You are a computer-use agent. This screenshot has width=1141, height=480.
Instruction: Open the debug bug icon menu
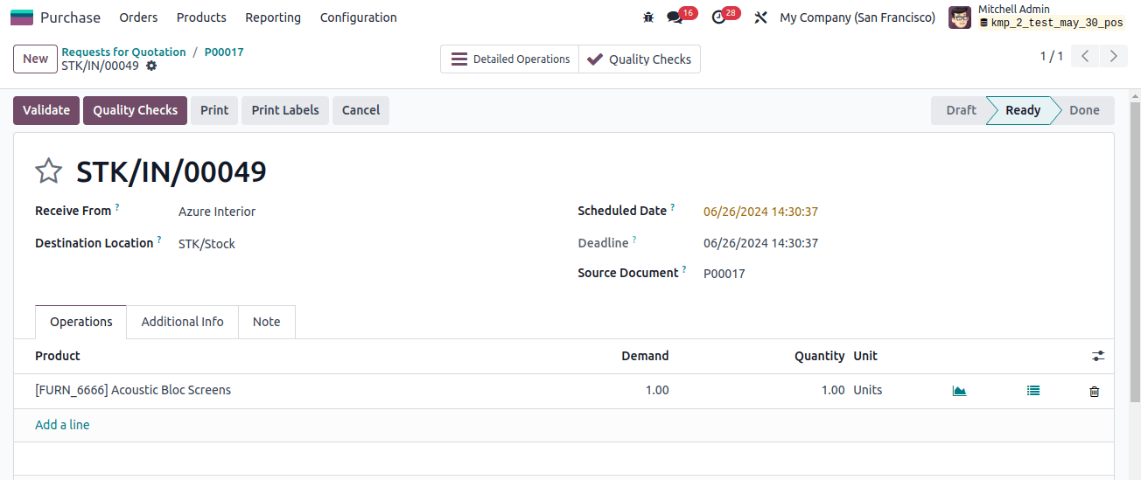click(648, 17)
